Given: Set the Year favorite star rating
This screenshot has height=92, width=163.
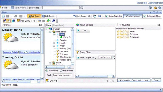Looking at the screenshot, I should coord(123,31).
